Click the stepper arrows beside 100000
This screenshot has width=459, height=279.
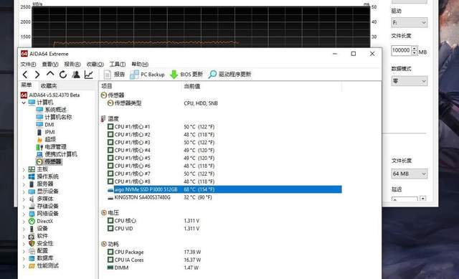tap(415, 50)
